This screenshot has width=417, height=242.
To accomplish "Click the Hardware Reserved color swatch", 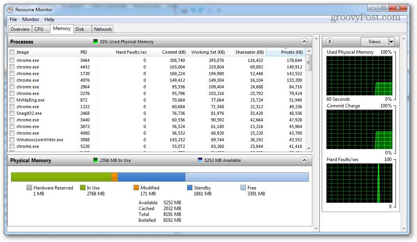I will click(29, 188).
